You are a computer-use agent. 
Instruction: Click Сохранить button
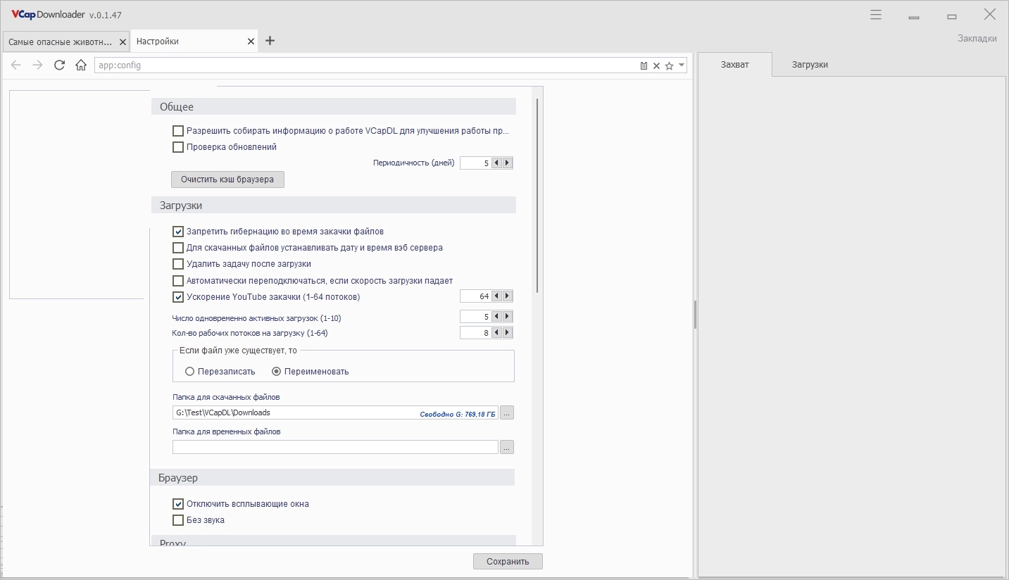508,562
